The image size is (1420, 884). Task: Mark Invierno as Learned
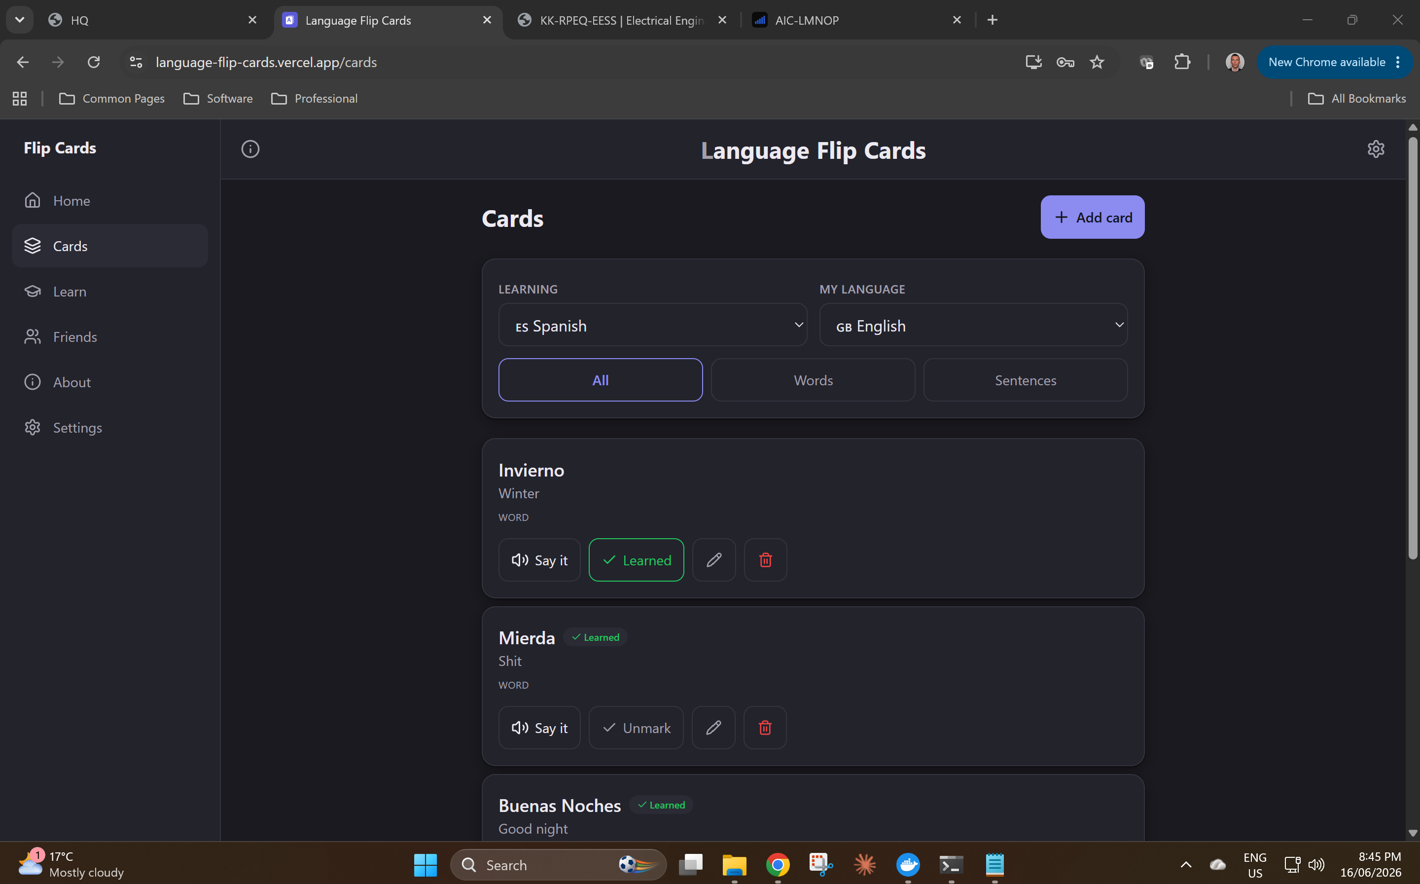point(637,560)
